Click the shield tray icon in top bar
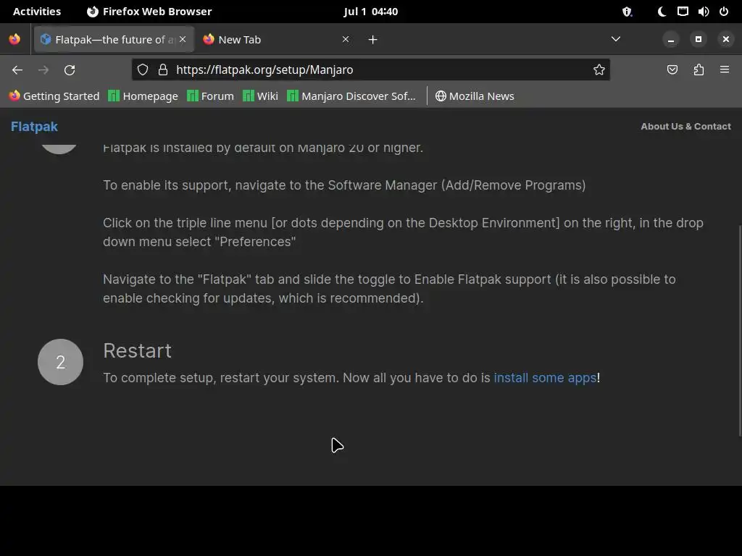 (x=627, y=12)
